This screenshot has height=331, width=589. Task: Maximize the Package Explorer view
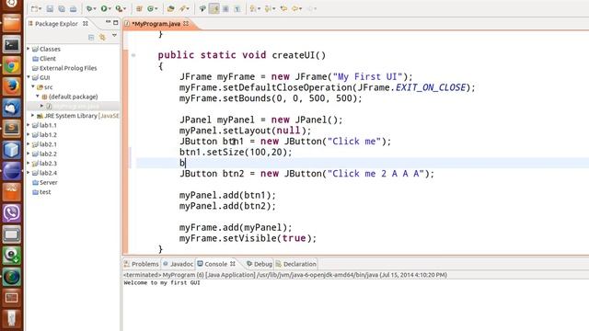coord(116,22)
